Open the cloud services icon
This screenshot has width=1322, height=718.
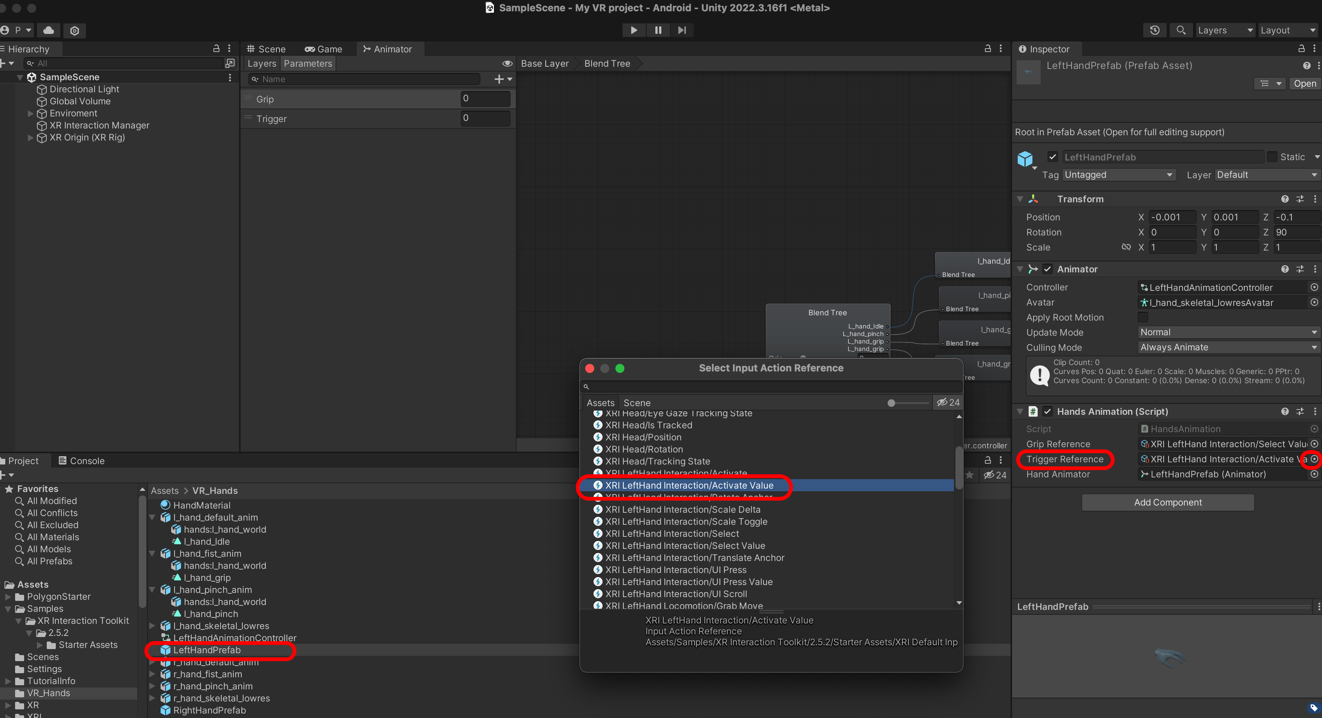[x=49, y=30]
